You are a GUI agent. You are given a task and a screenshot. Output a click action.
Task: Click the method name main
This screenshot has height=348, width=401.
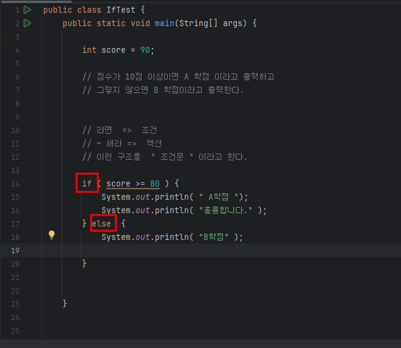pyautogui.click(x=165, y=23)
